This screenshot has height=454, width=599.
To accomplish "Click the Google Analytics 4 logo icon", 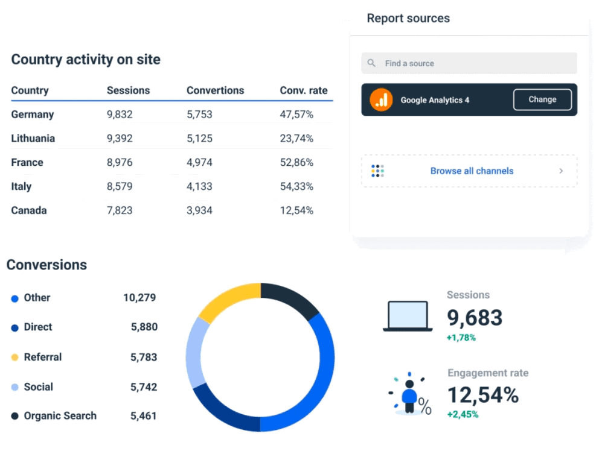I will [382, 99].
